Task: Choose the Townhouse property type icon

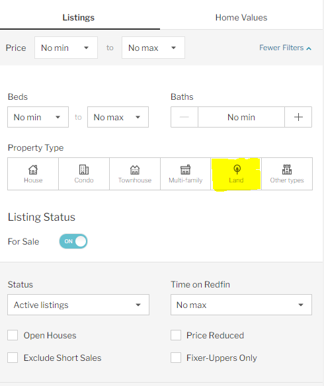Action: (135, 174)
